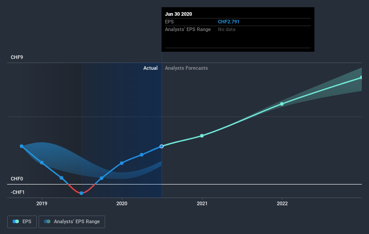Click the Jun 30 2020 tooltip date
Image resolution: width=369 pixels, height=234 pixels.
178,14
